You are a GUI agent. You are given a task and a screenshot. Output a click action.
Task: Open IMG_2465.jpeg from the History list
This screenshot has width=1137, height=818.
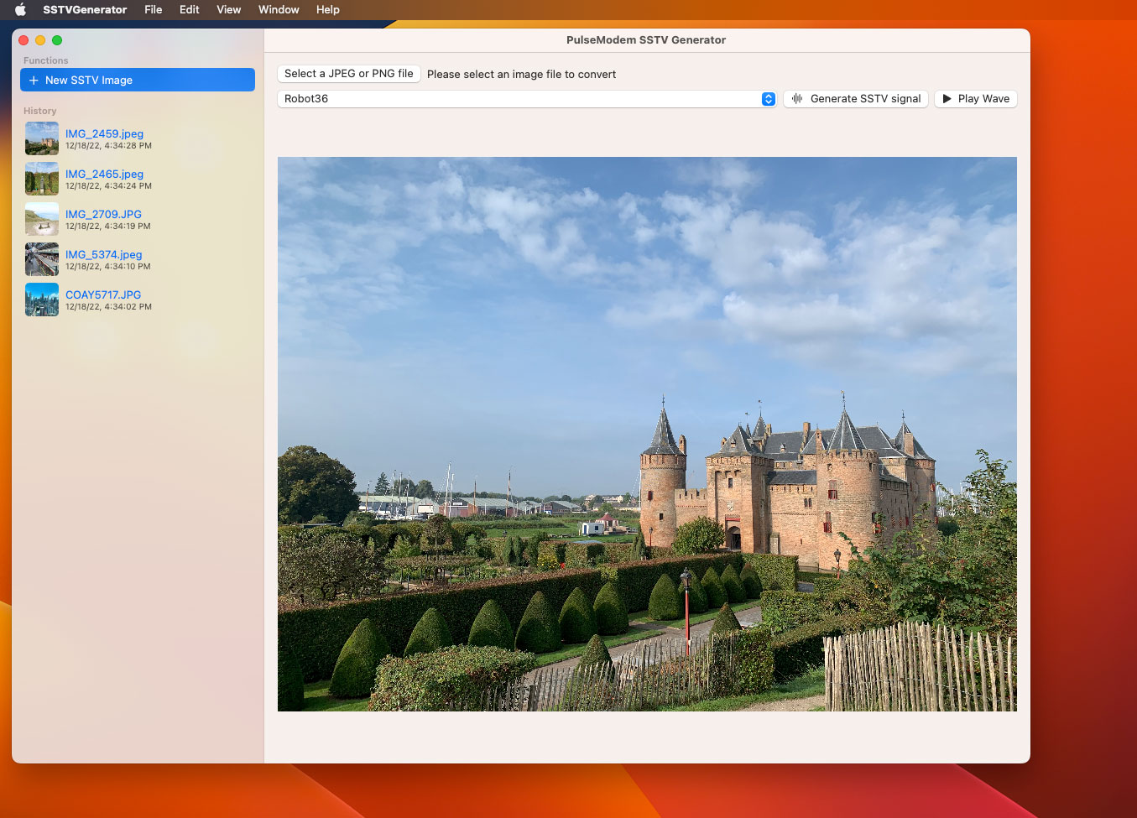coord(105,174)
